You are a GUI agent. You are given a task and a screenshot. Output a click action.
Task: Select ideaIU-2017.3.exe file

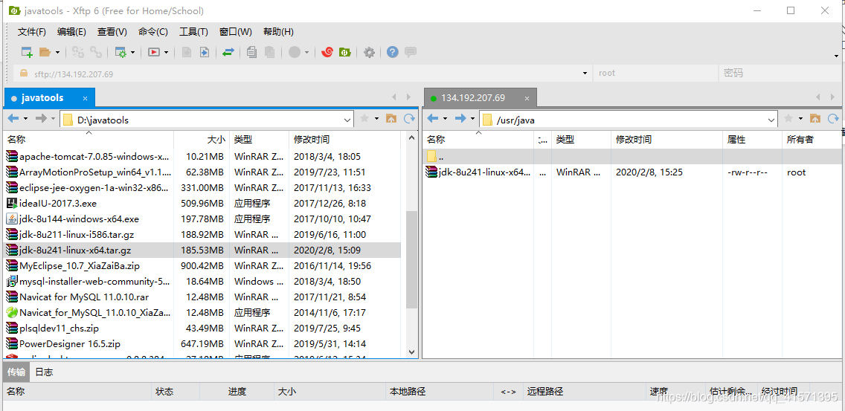(x=202, y=203)
